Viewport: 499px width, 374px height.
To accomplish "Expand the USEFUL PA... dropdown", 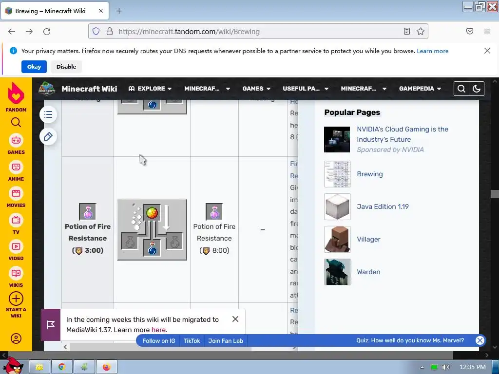I will (306, 89).
